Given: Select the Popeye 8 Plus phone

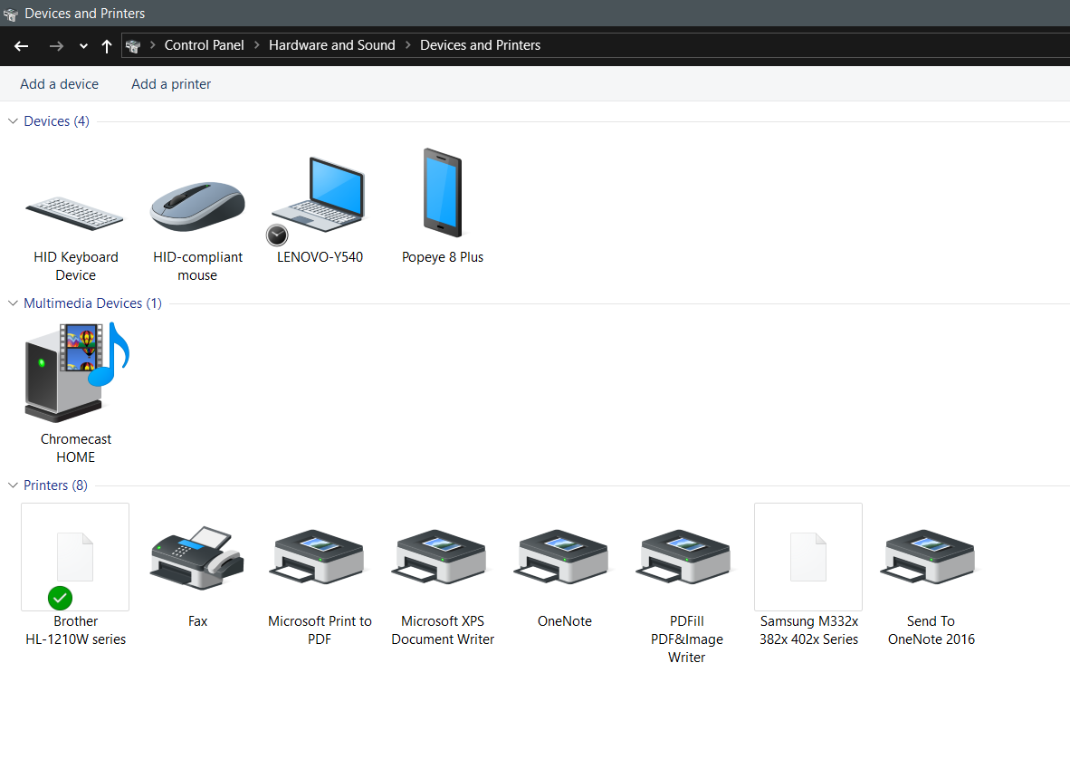Looking at the screenshot, I should pyautogui.click(x=443, y=194).
